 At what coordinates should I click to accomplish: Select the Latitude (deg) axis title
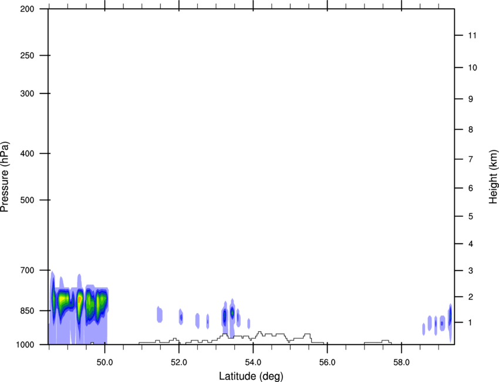(x=251, y=376)
